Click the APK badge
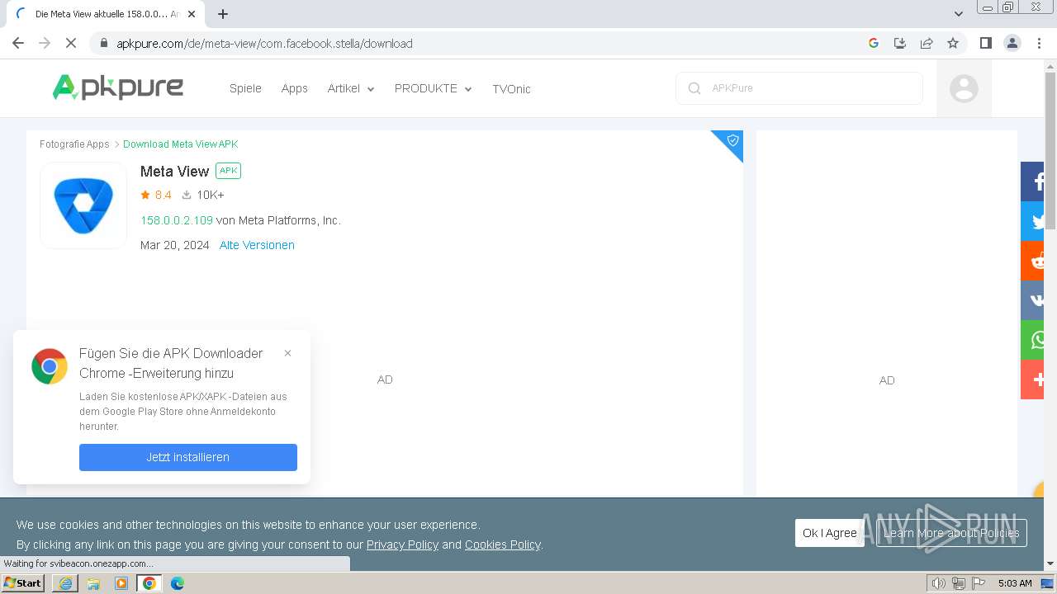1057x594 pixels. pyautogui.click(x=228, y=171)
